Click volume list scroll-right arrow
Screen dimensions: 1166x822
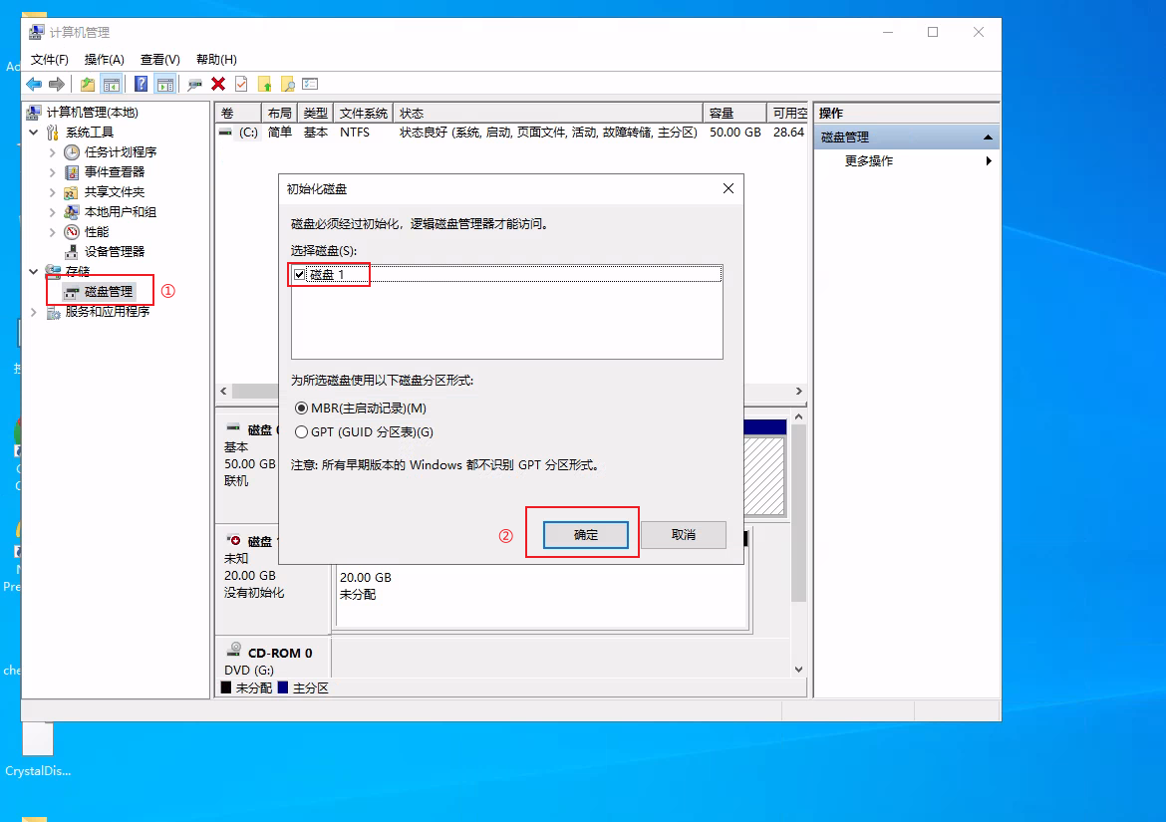[798, 391]
